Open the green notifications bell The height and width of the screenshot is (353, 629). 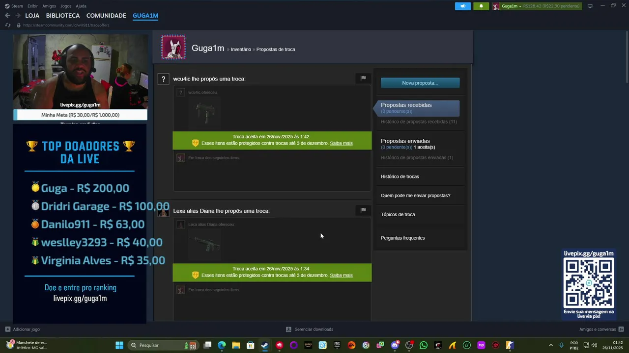(x=481, y=6)
